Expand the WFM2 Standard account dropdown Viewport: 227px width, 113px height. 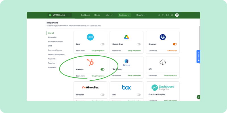point(60,15)
